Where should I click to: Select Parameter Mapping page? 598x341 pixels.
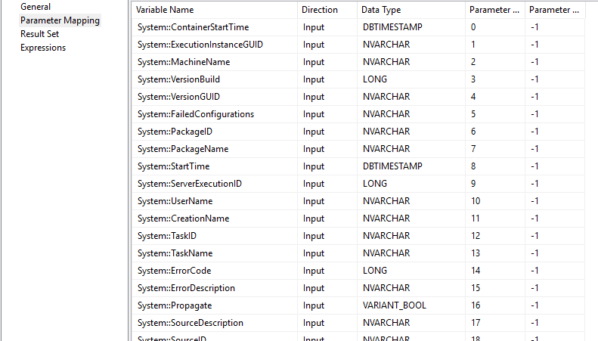pyautogui.click(x=60, y=20)
